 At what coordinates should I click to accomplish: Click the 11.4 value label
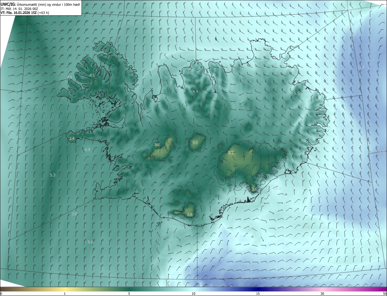(x=381, y=152)
